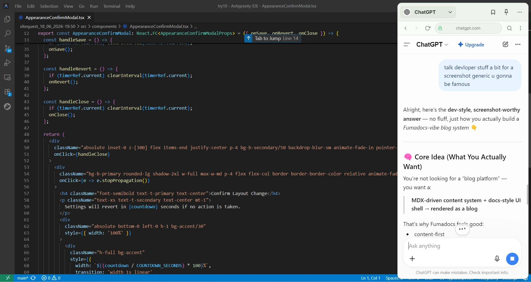Open the Edit menu
This screenshot has height=282, width=531.
point(31,6)
